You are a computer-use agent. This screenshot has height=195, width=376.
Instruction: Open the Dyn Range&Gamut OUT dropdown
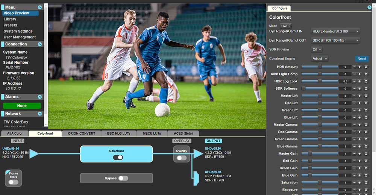(x=335, y=40)
